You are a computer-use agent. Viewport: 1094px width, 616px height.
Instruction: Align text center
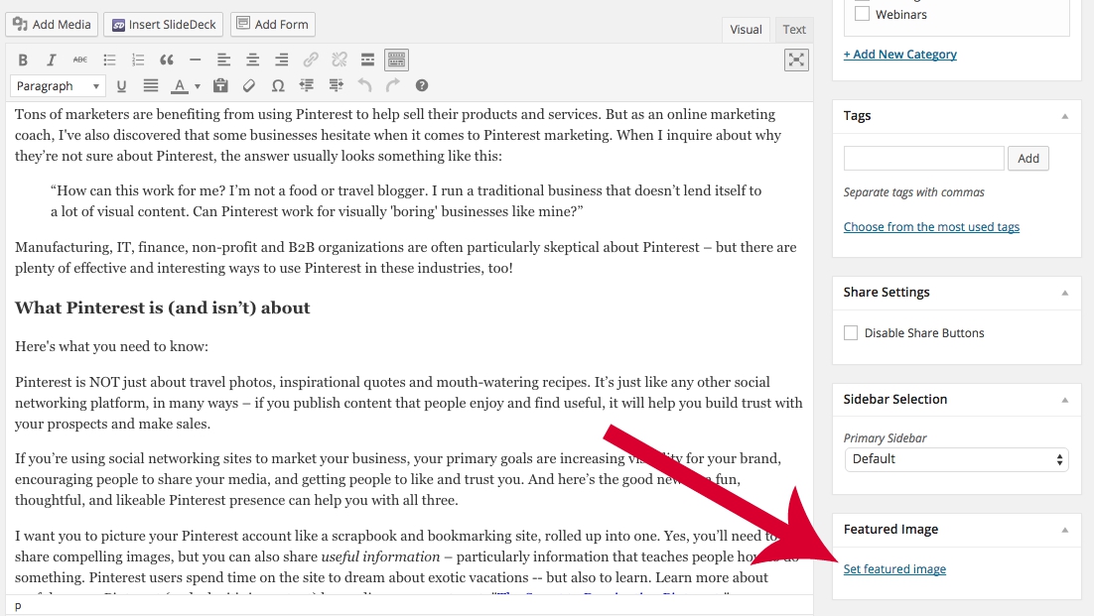pyautogui.click(x=252, y=60)
